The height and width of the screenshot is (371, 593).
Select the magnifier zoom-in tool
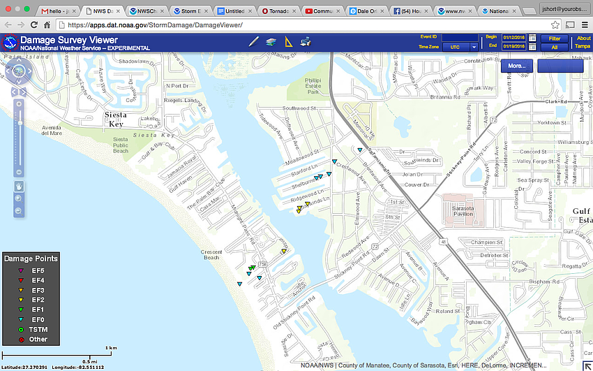(19, 198)
